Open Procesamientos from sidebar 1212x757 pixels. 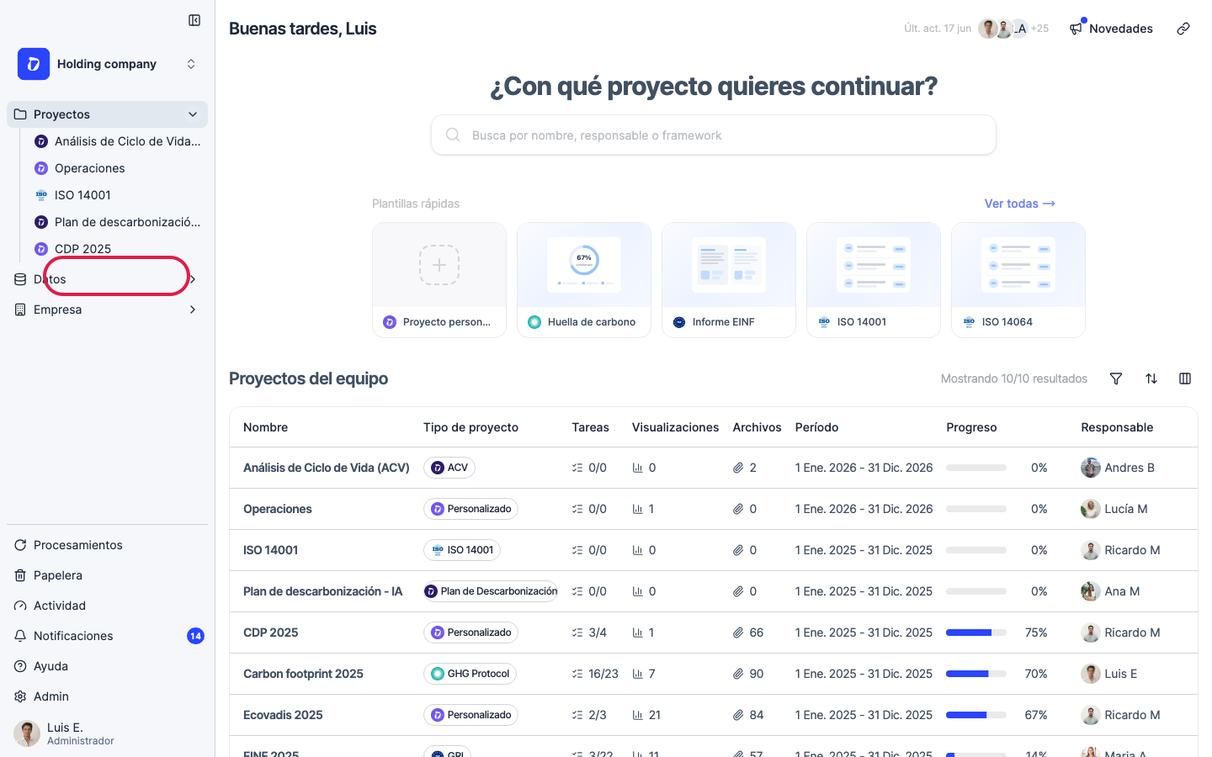click(x=107, y=545)
